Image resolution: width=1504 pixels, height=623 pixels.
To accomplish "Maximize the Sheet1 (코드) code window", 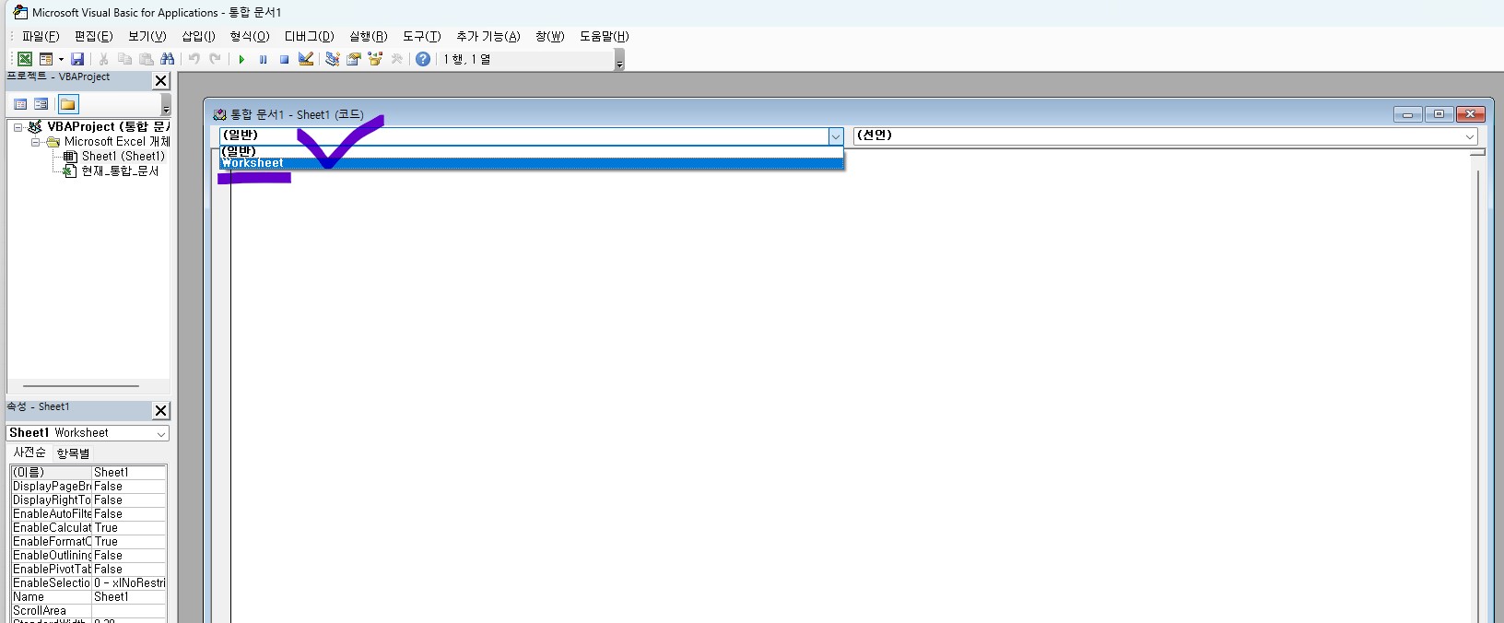I will pos(1439,114).
